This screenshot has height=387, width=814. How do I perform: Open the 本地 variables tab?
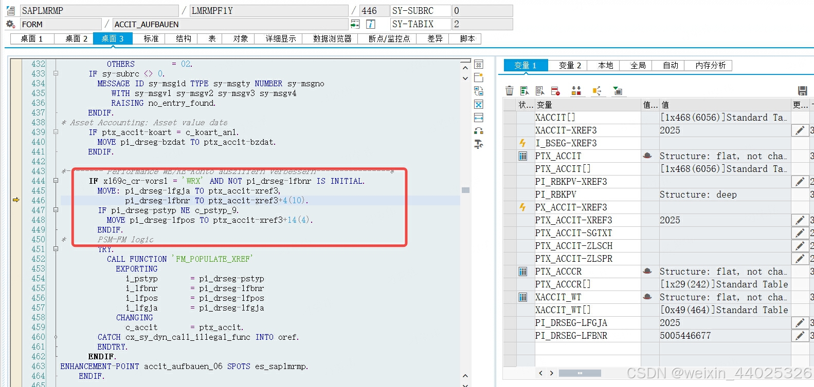point(606,65)
